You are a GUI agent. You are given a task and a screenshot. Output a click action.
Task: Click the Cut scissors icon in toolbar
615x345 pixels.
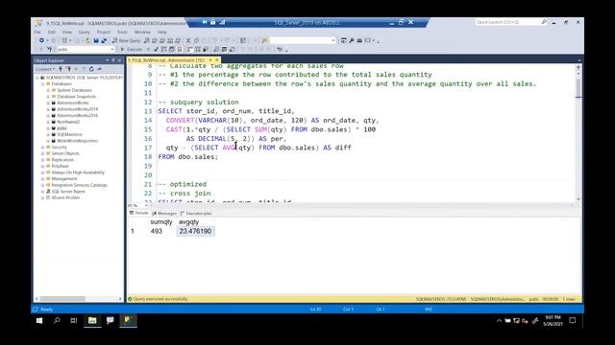pos(188,40)
